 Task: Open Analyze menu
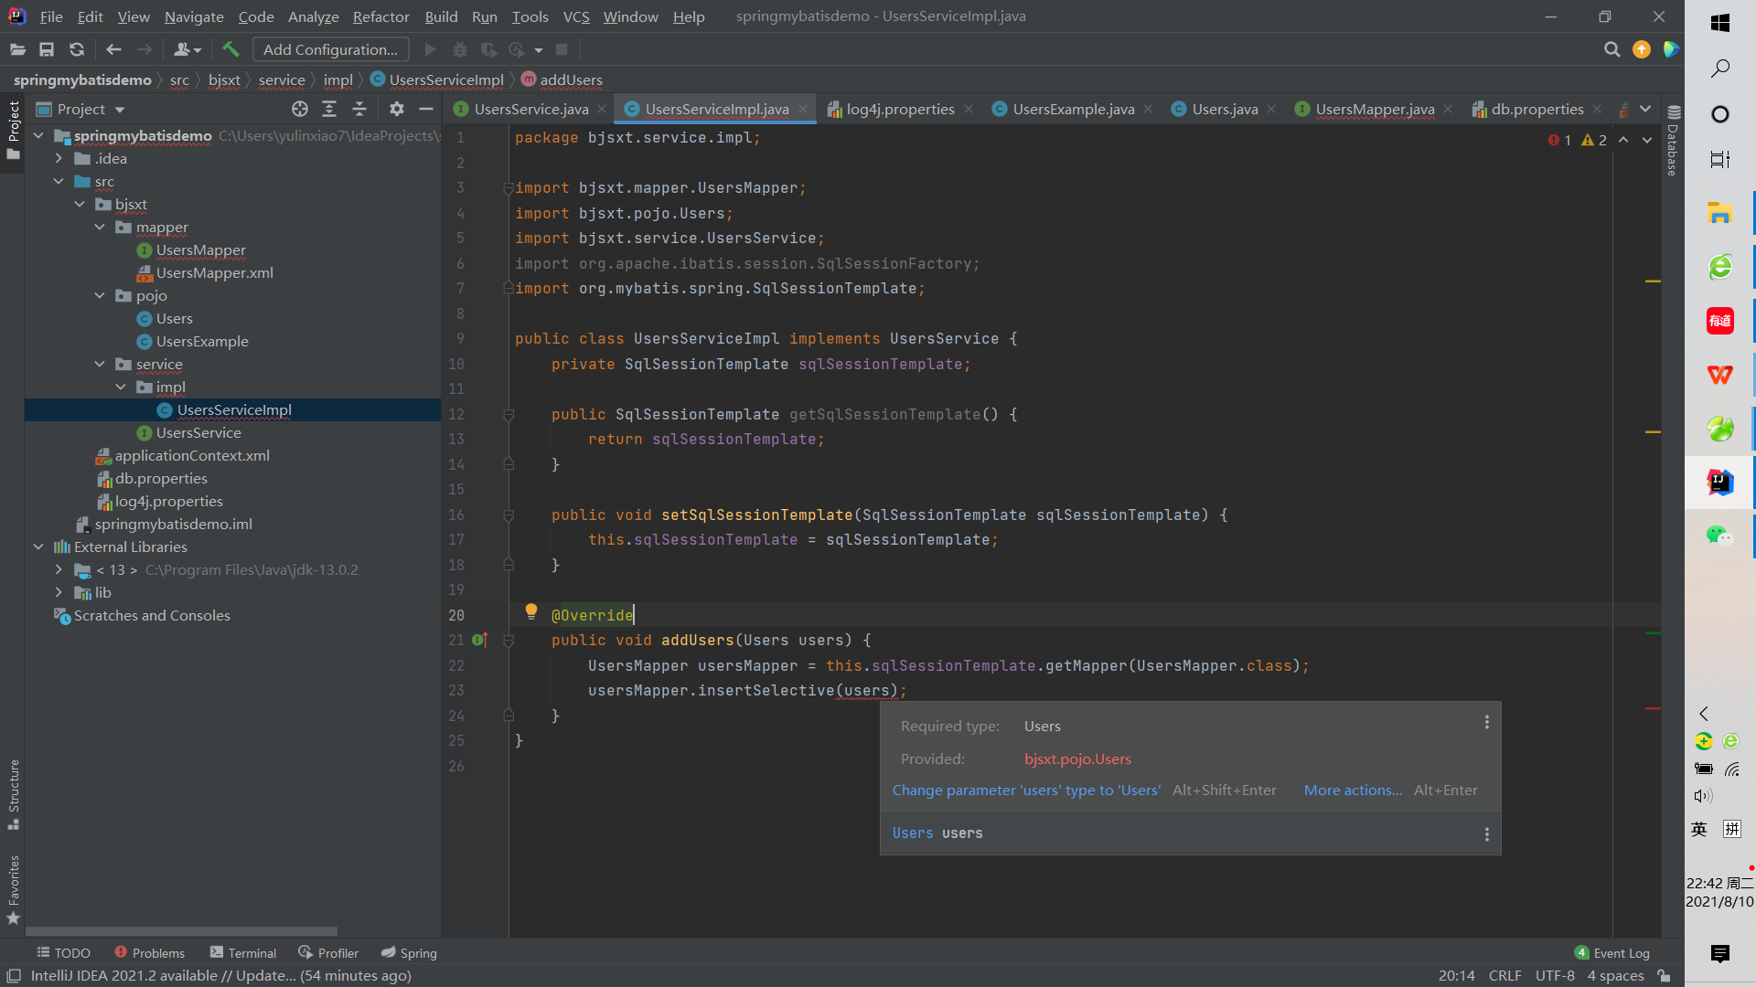coord(313,16)
